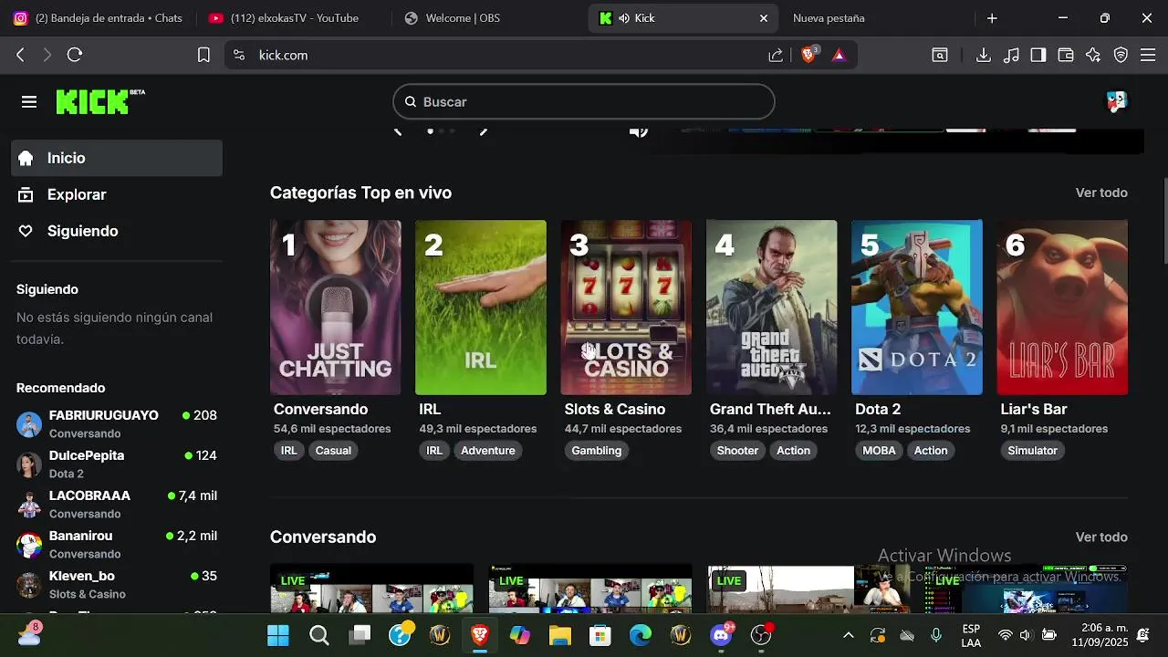Open the browser downloads icon

click(984, 55)
